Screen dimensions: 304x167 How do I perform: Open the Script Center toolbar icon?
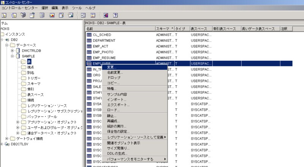[x=32, y=15]
